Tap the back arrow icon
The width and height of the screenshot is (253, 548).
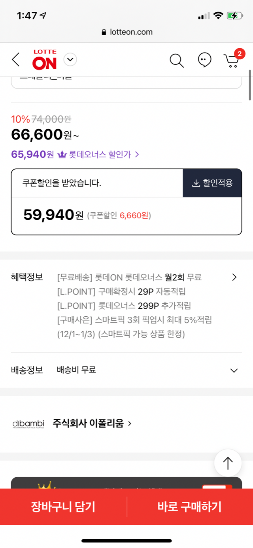point(16,60)
